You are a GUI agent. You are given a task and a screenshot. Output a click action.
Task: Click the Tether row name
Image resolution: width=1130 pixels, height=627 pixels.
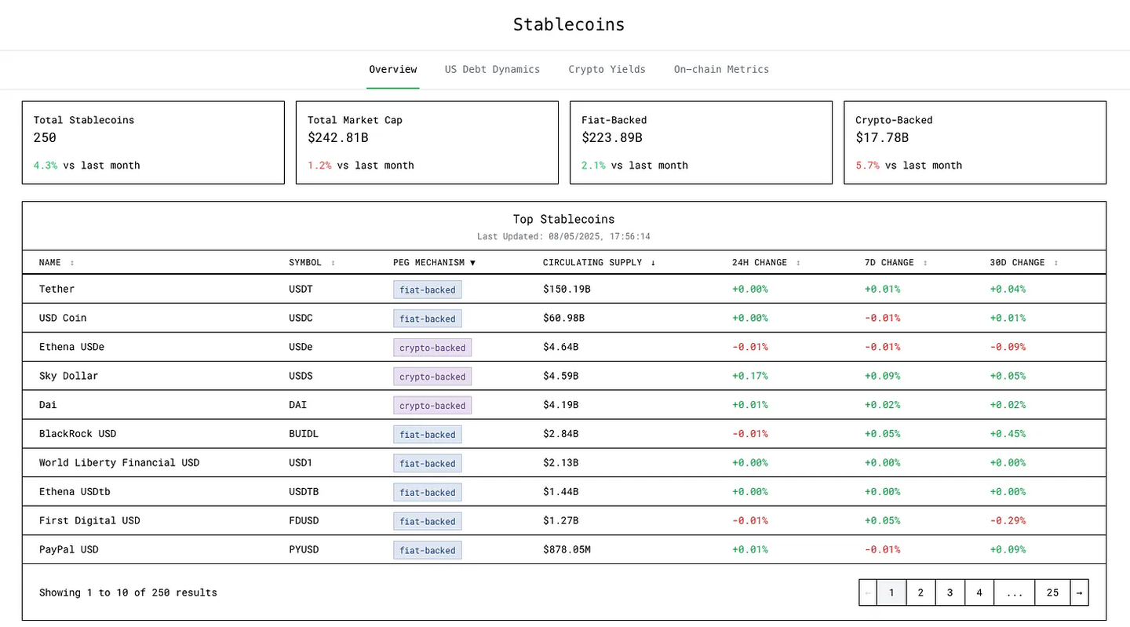click(57, 289)
